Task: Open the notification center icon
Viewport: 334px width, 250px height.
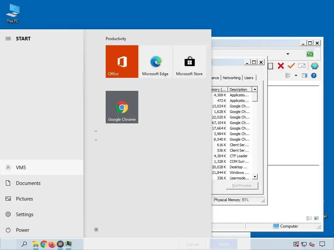Action: click(x=322, y=244)
